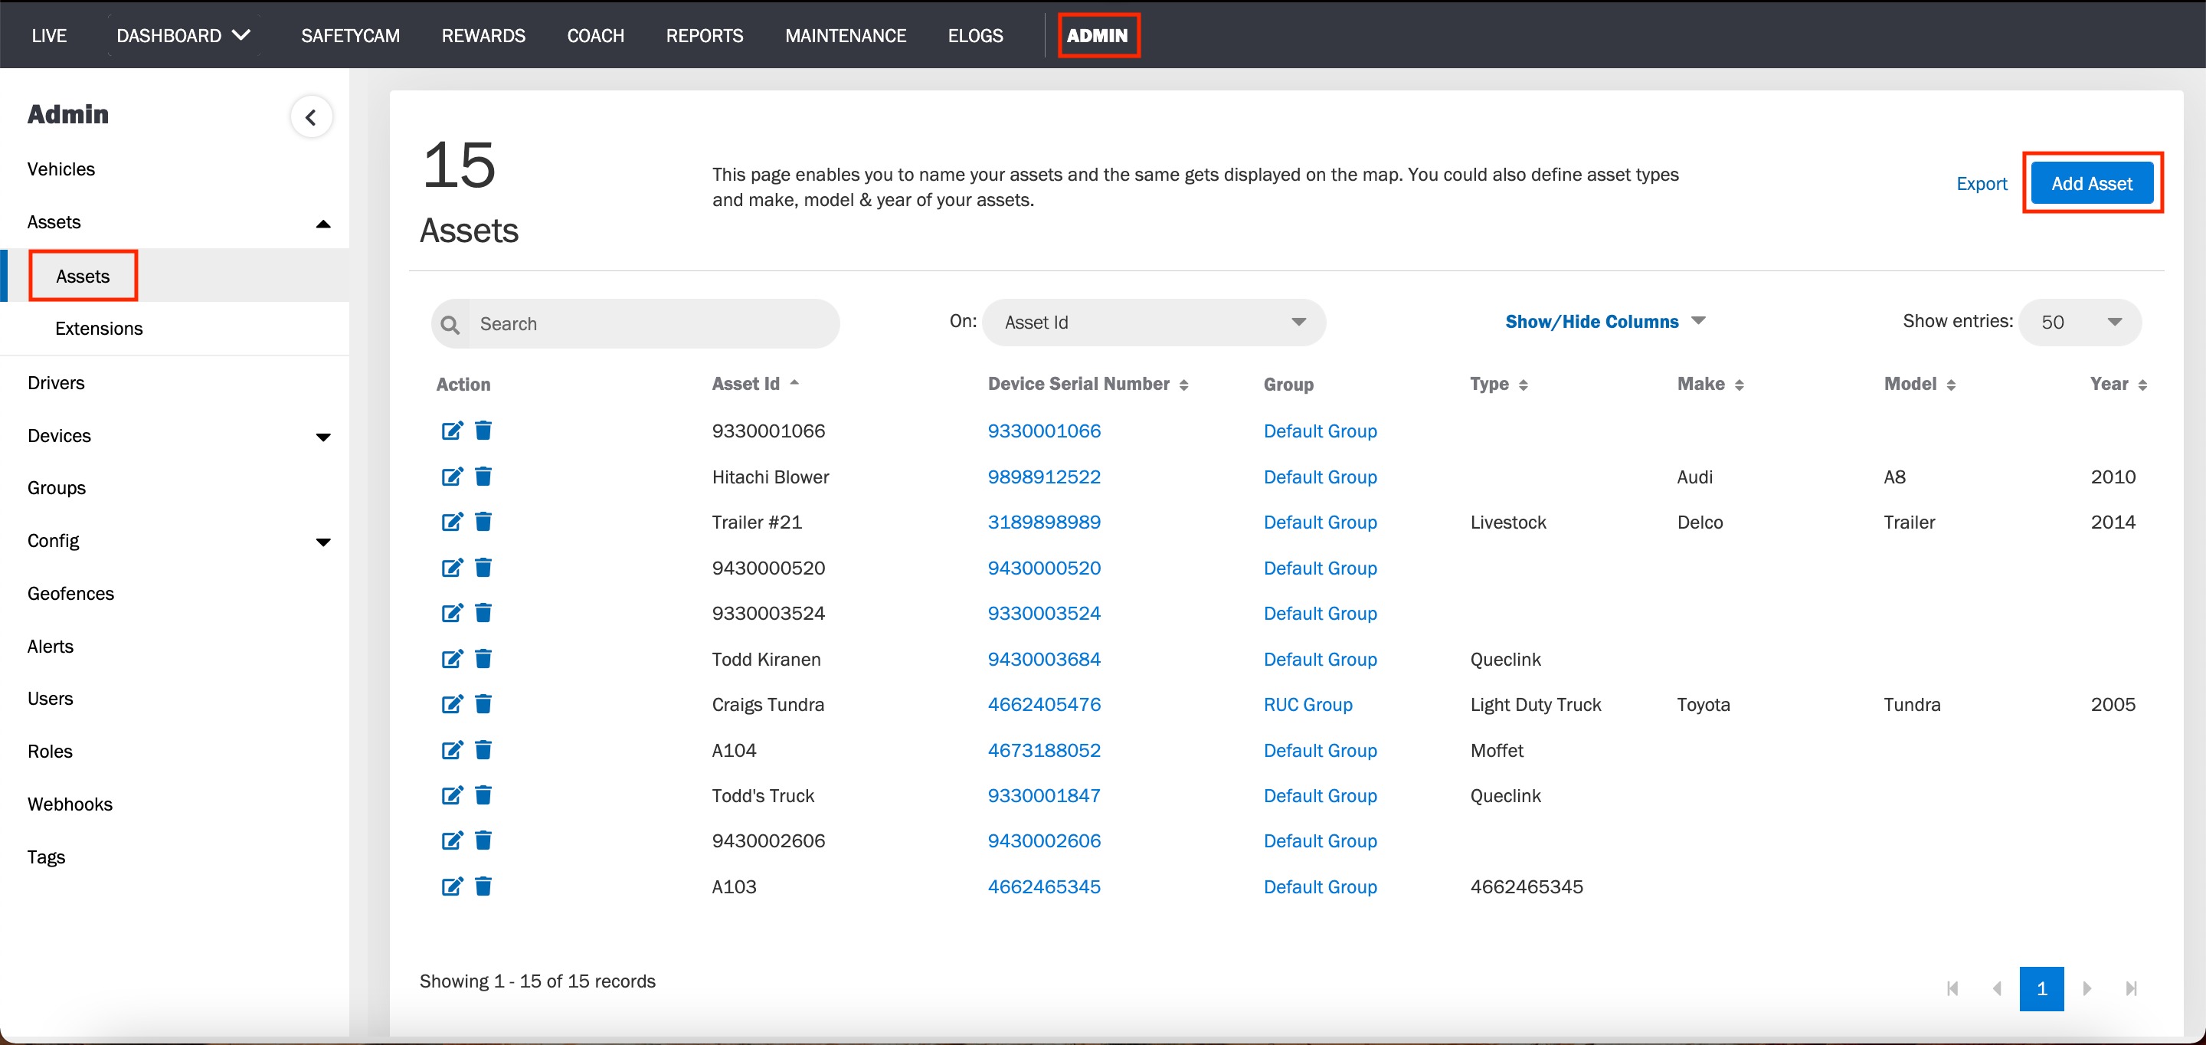
Task: Delete the Trailer #21 asset
Action: tap(483, 522)
